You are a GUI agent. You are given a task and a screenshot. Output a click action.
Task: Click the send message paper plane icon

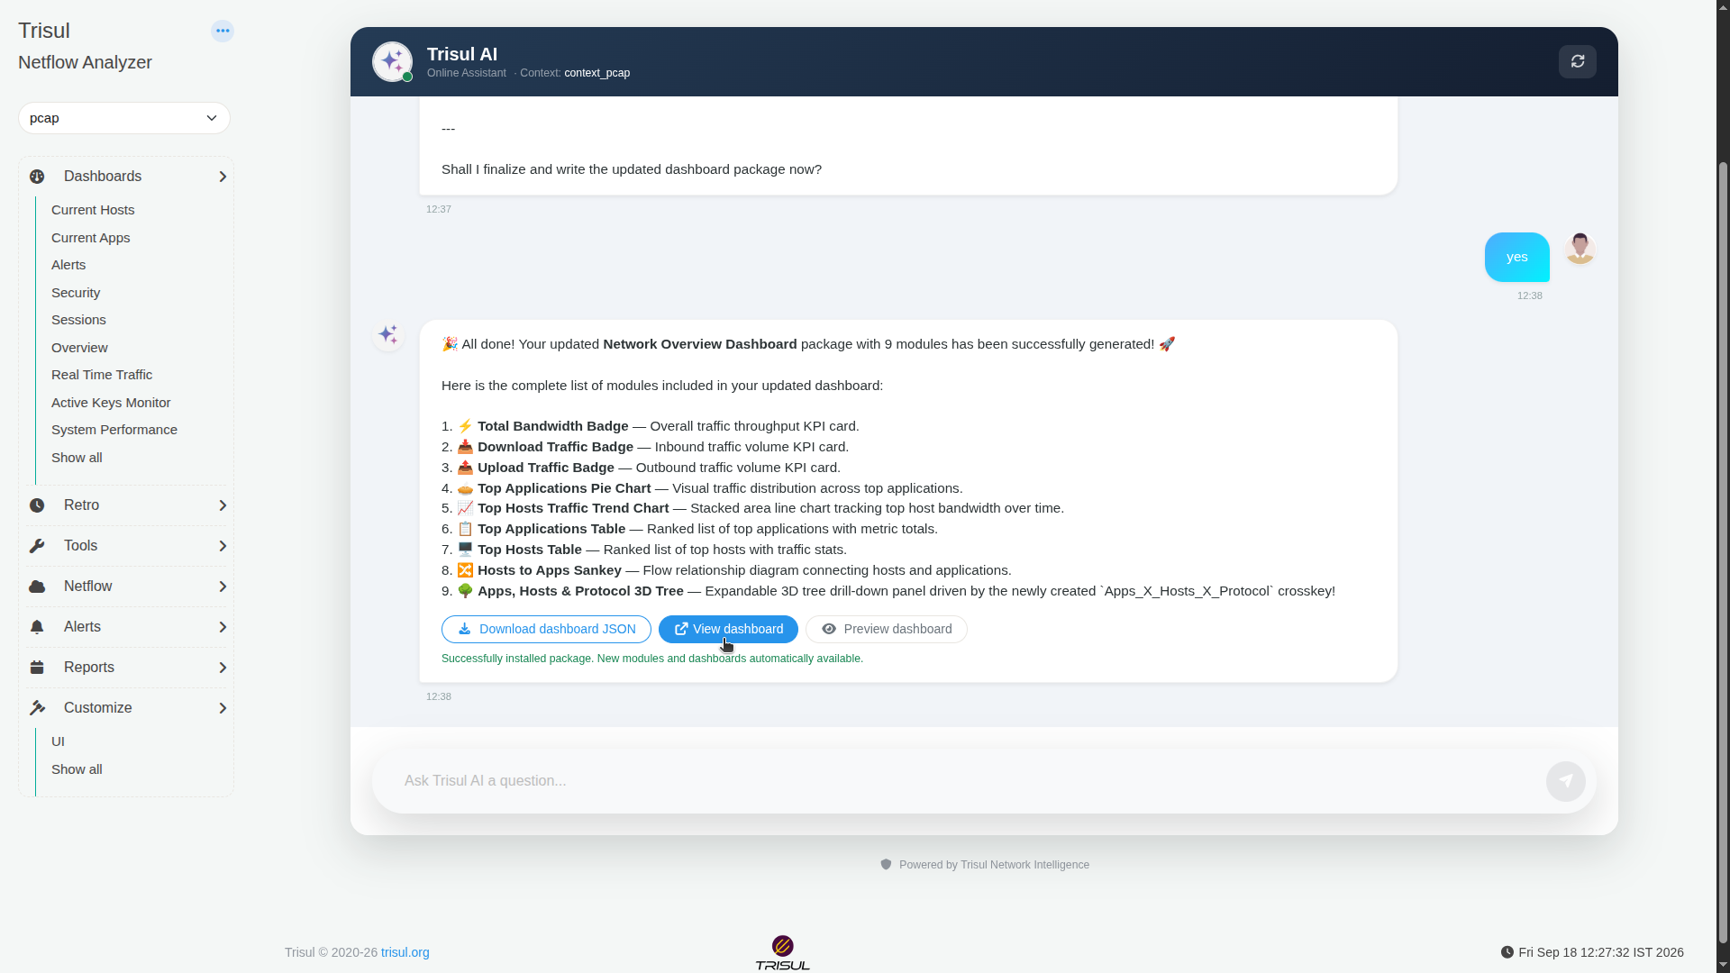pyautogui.click(x=1566, y=781)
